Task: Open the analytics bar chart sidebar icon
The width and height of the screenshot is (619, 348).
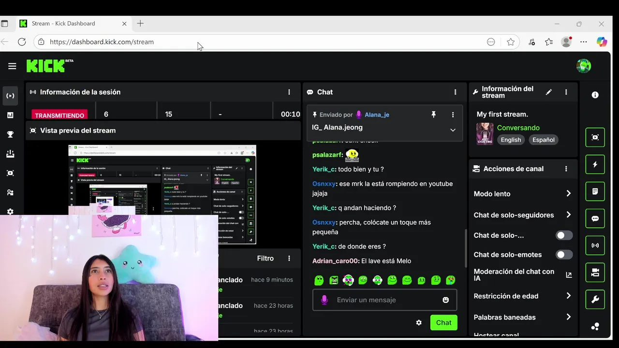Action: 10,115
